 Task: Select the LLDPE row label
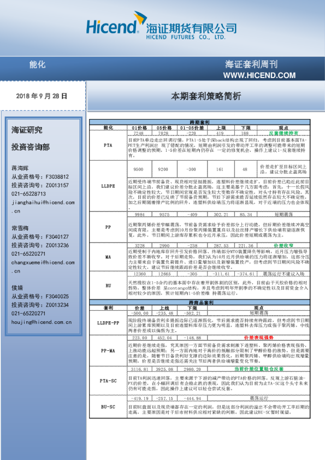108,186
